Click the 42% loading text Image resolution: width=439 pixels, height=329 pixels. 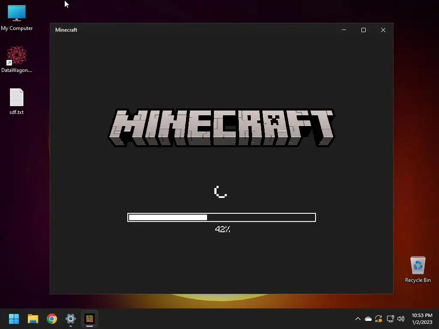click(223, 230)
